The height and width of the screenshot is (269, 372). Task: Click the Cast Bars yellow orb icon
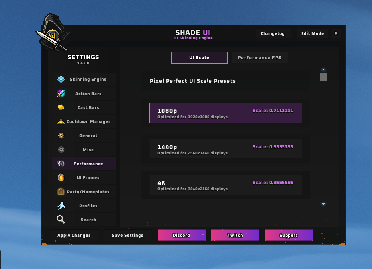tap(61, 107)
